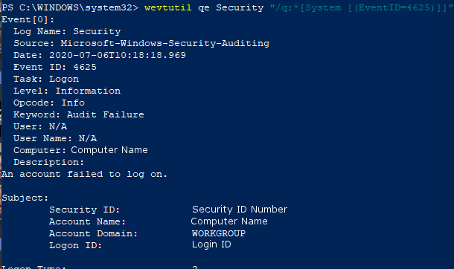Click the Event ID 4625 value
Screen dimensions: 454x269
coord(85,67)
